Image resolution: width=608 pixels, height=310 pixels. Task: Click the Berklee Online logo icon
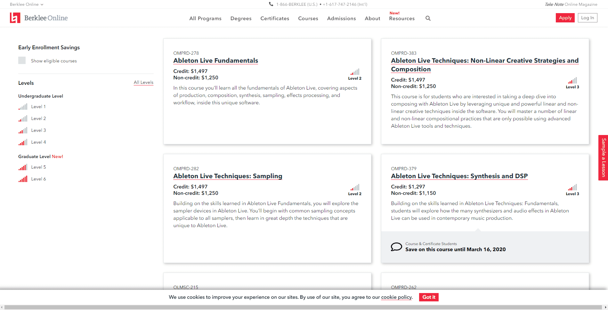tap(15, 18)
